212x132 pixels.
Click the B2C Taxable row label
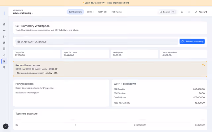pyautogui.click(x=120, y=93)
